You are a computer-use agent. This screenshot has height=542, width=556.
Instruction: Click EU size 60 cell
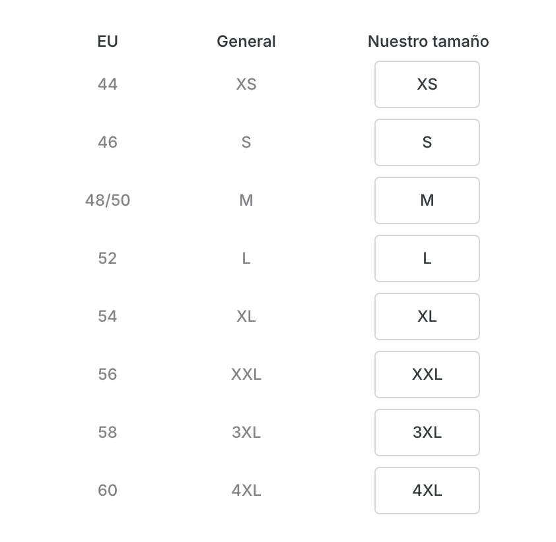pos(108,491)
